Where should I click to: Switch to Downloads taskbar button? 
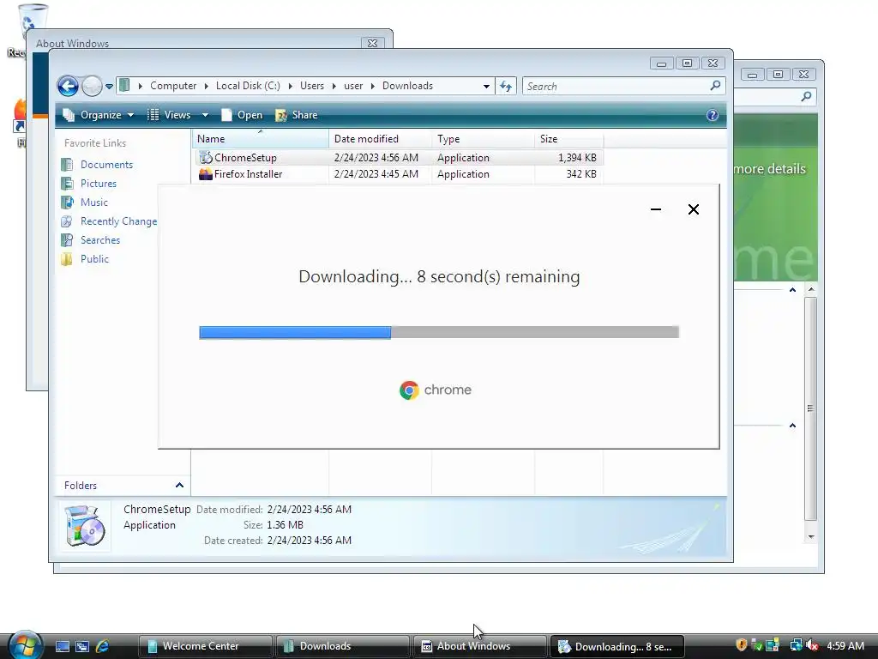tap(342, 646)
